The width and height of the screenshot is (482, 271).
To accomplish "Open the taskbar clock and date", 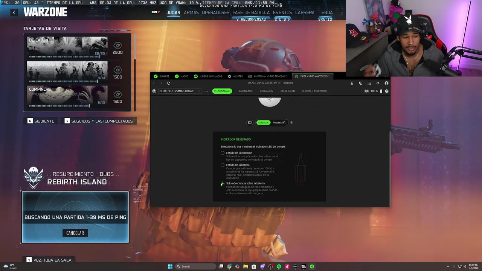I will 474,266.
